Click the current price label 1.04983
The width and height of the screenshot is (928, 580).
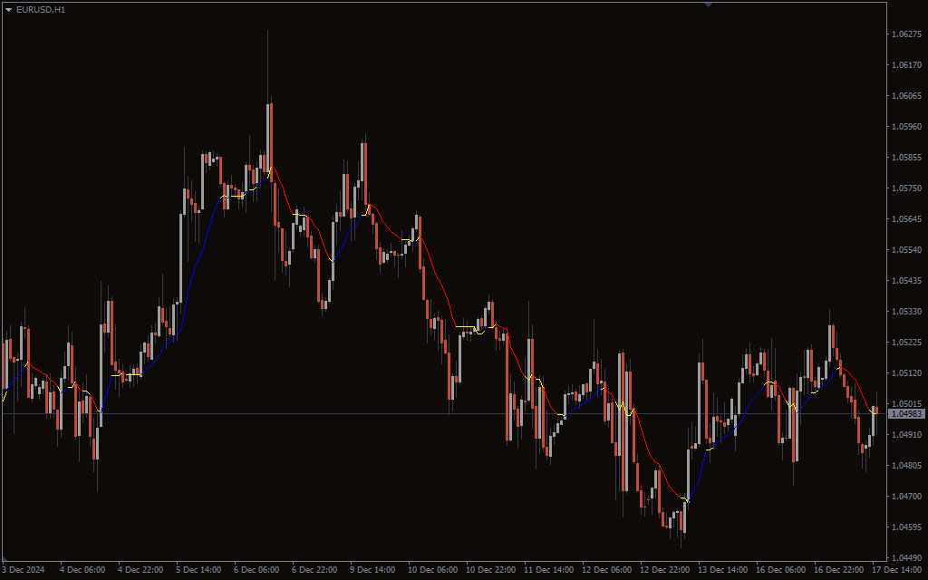point(907,414)
